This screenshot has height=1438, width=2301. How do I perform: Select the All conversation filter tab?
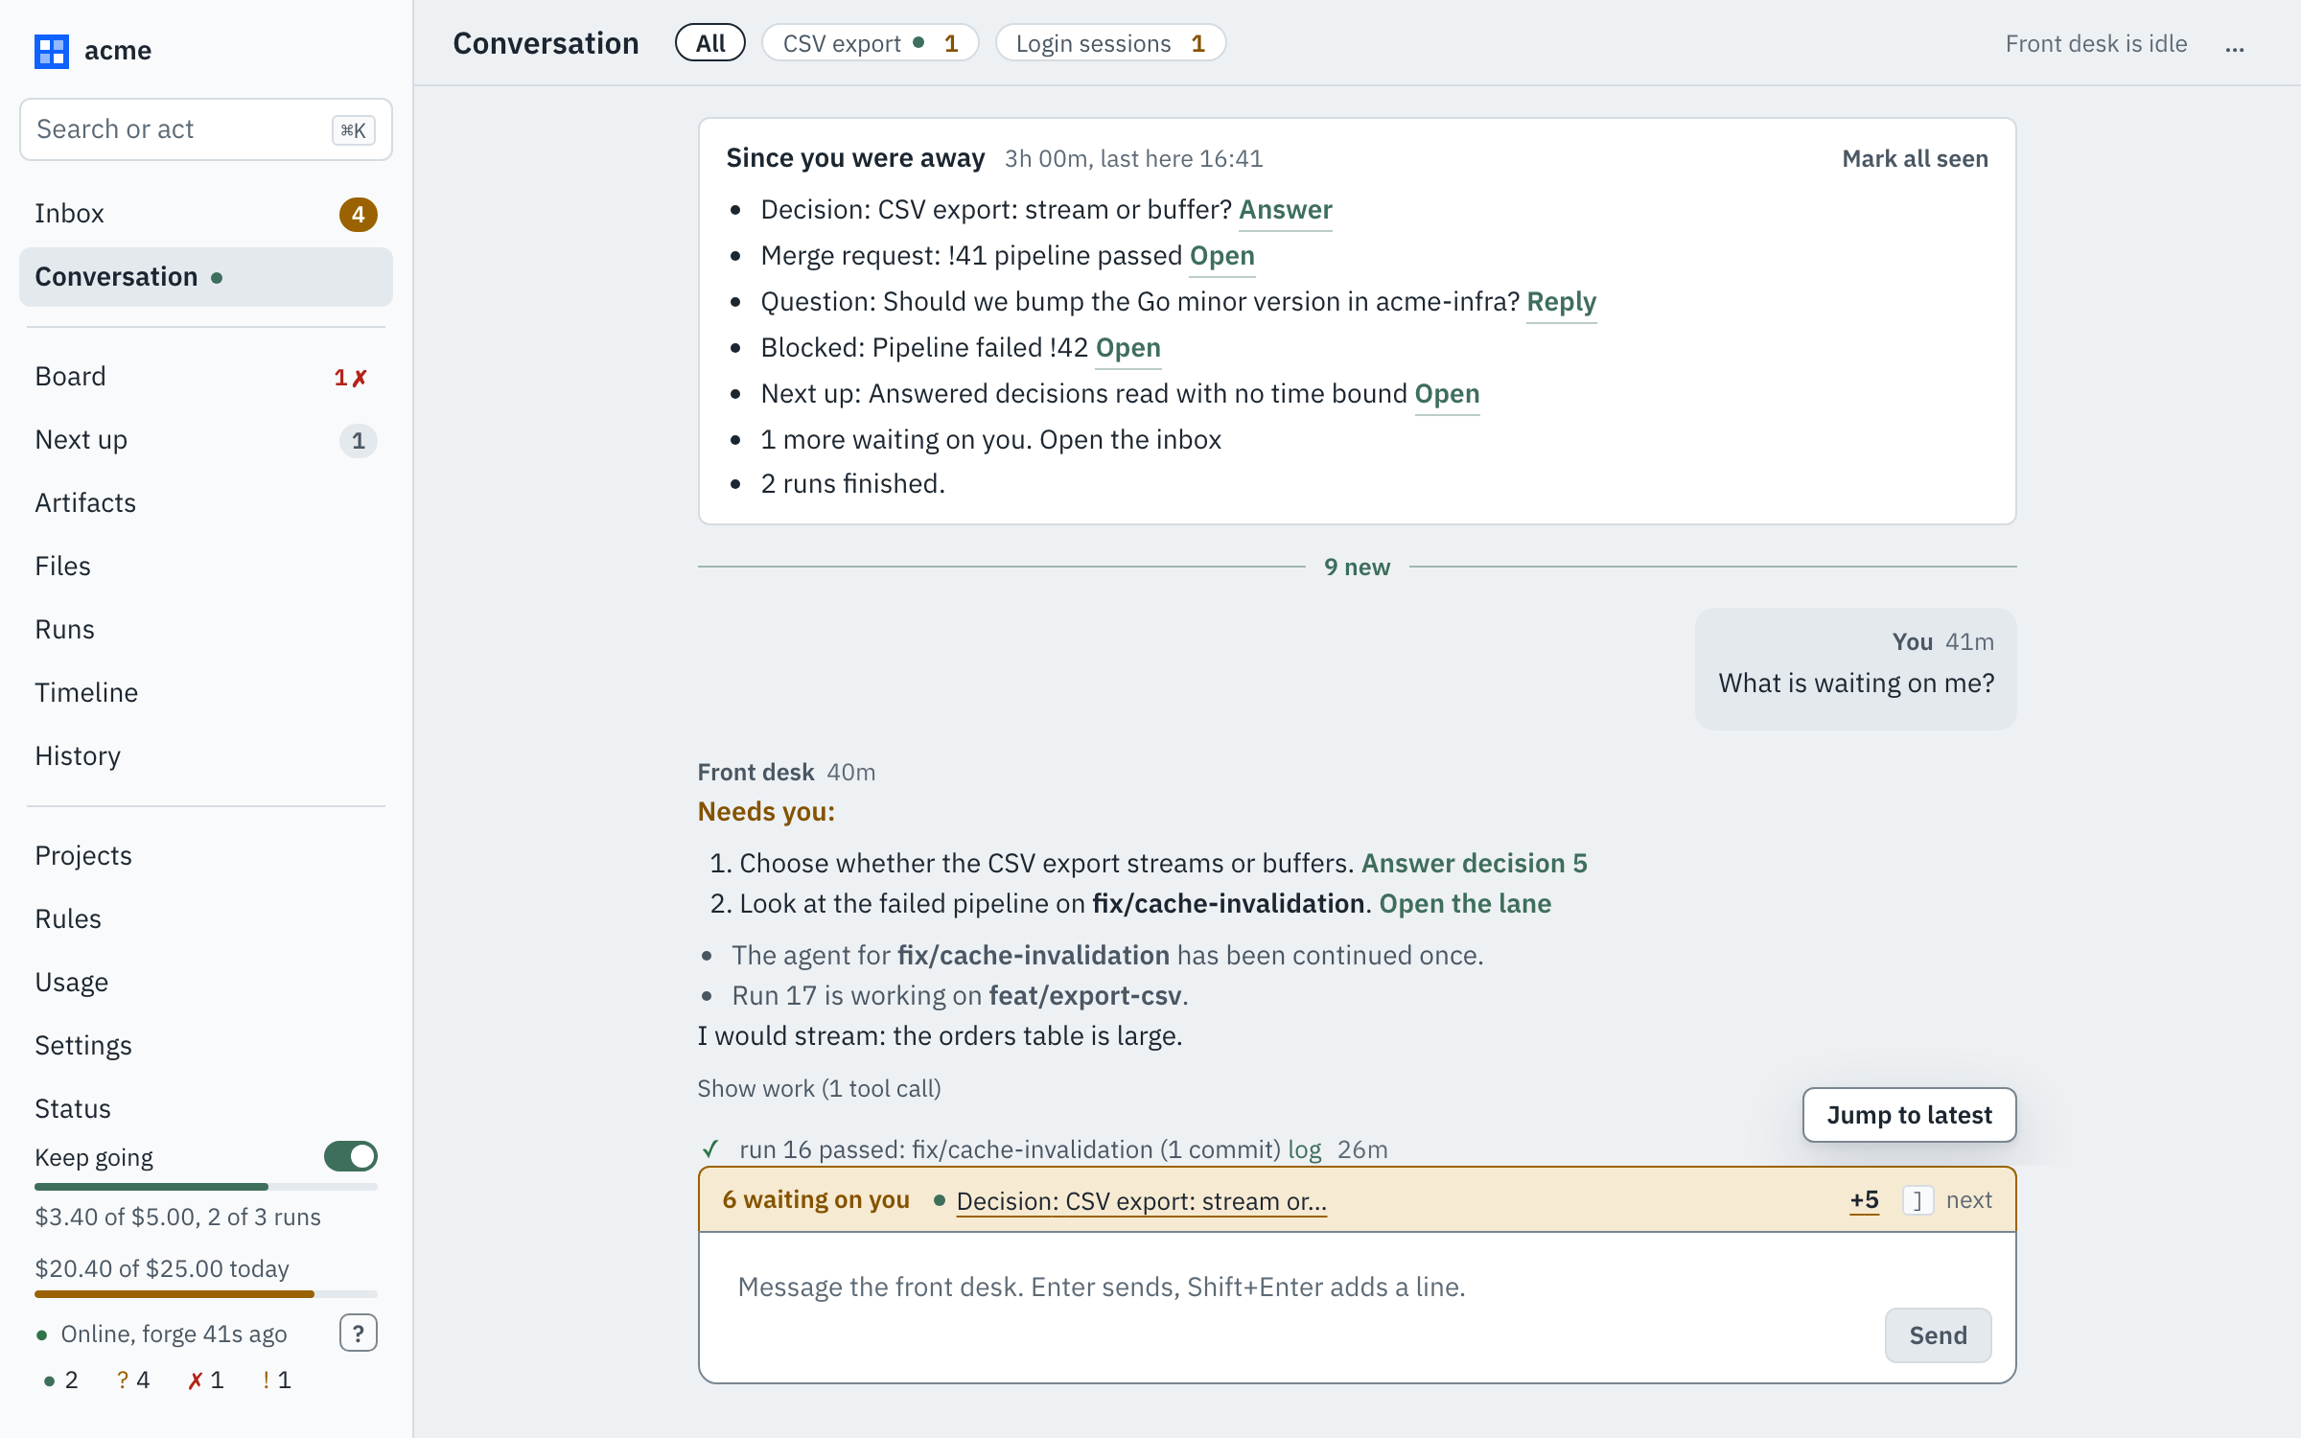point(710,43)
